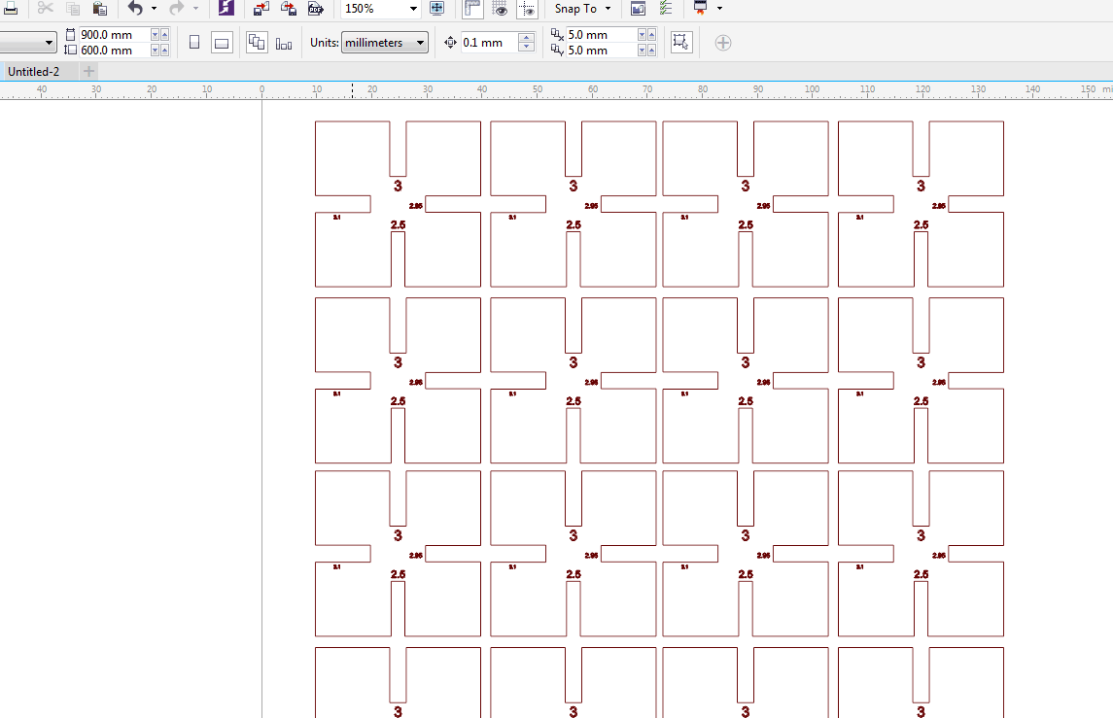Apply page layout to all pages
Screen dimensions: 1113x718
coord(257,43)
